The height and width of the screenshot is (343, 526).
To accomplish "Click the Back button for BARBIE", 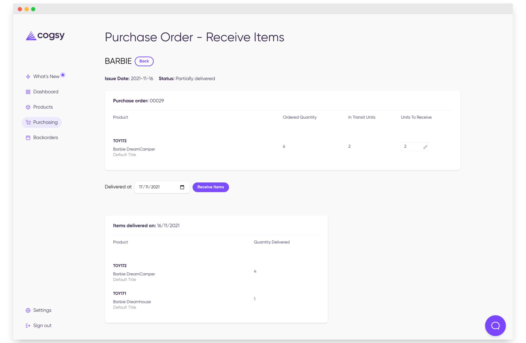I will tap(144, 61).
